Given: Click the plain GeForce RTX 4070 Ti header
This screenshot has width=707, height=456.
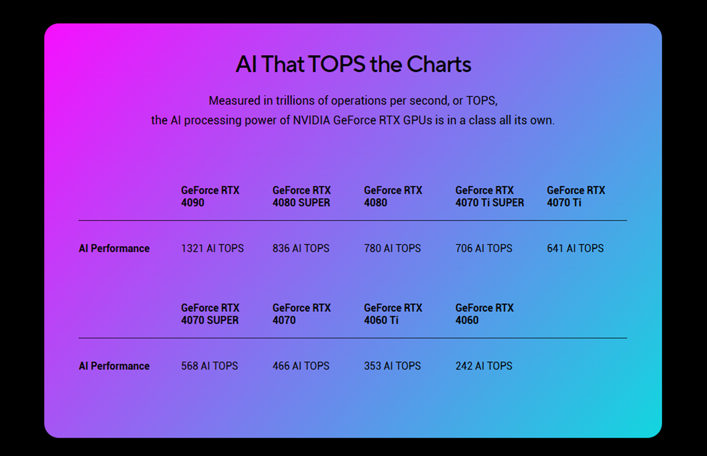Looking at the screenshot, I should (576, 197).
